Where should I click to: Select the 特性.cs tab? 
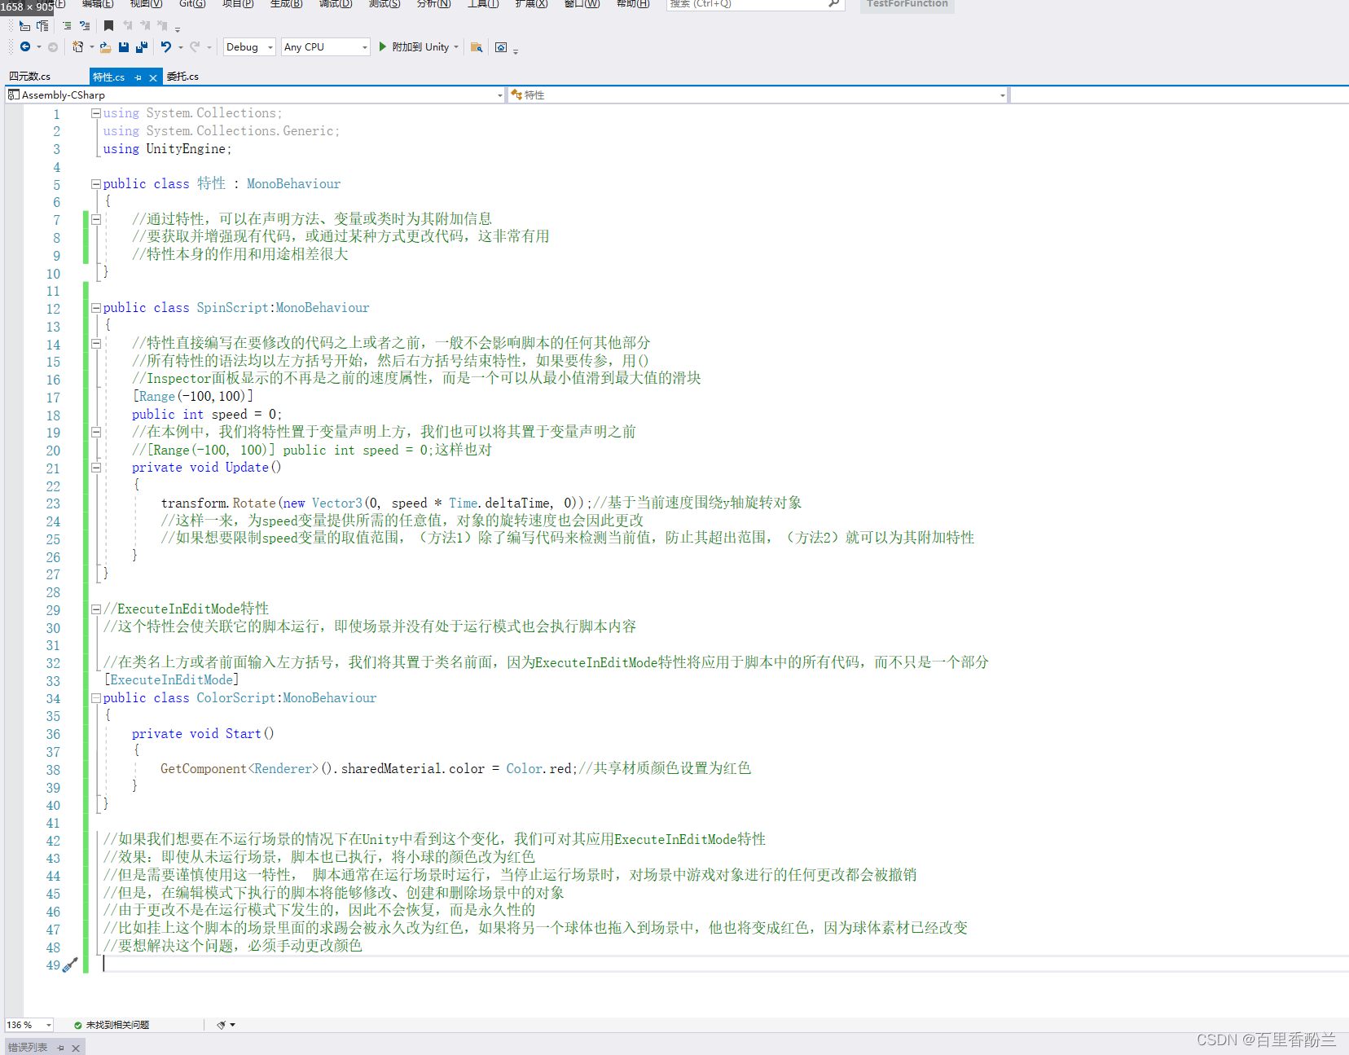point(109,77)
